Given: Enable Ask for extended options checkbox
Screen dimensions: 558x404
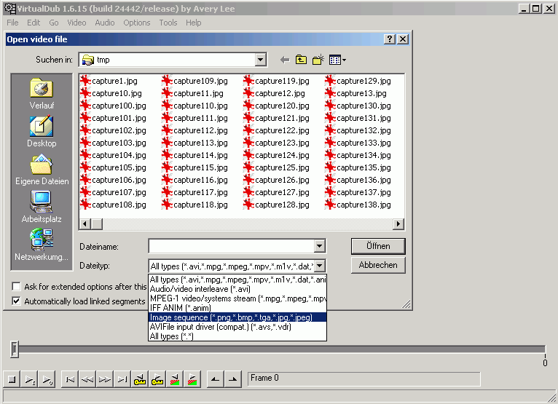Looking at the screenshot, I should pyautogui.click(x=16, y=287).
